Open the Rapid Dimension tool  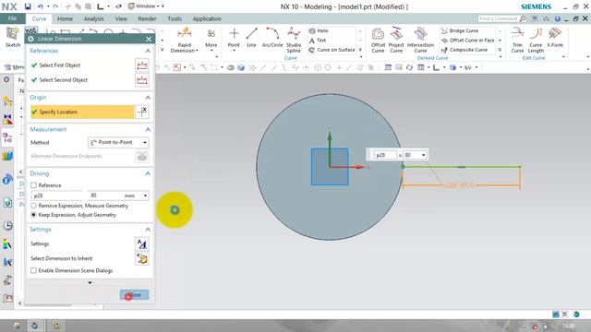click(185, 40)
